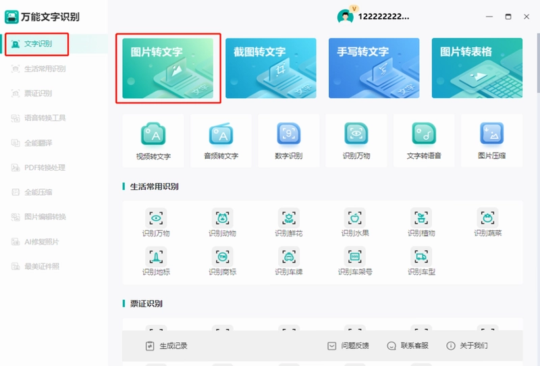540x366 pixels.
Task: Open 关于我们 info link
Action: coord(467,346)
